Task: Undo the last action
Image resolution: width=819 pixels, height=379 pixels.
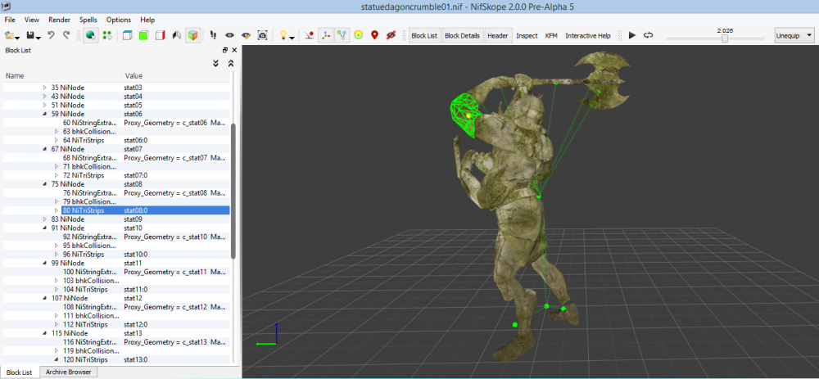Action: click(x=51, y=35)
